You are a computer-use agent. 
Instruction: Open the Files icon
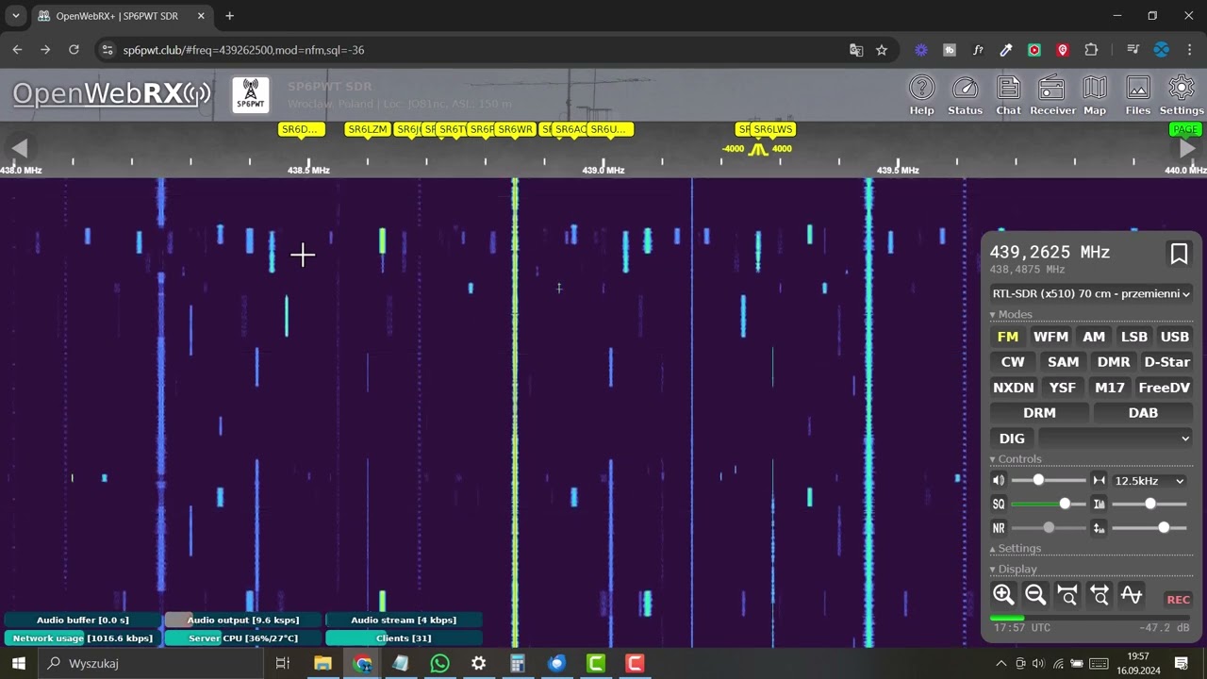pos(1138,95)
